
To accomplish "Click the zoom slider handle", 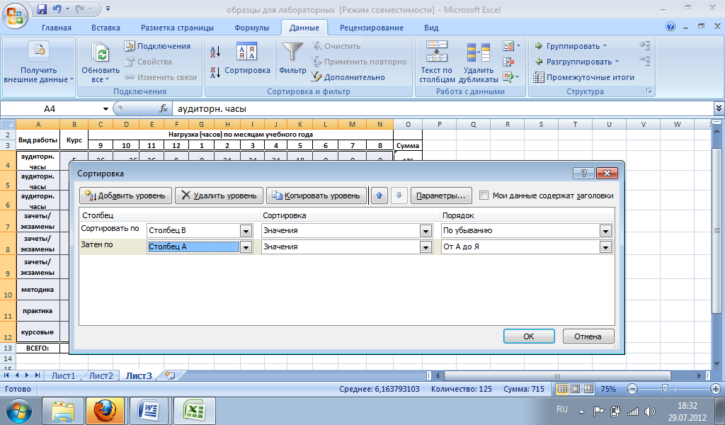I will pyautogui.click(x=665, y=389).
